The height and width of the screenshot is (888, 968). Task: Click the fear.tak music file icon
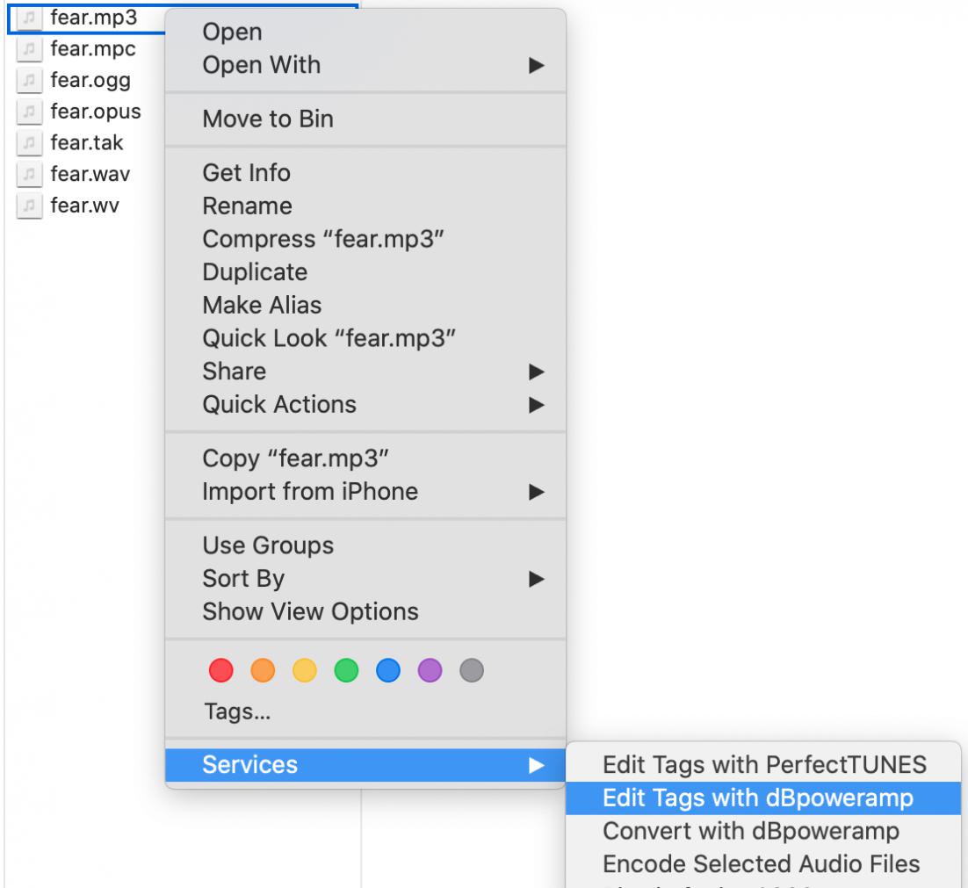(30, 143)
